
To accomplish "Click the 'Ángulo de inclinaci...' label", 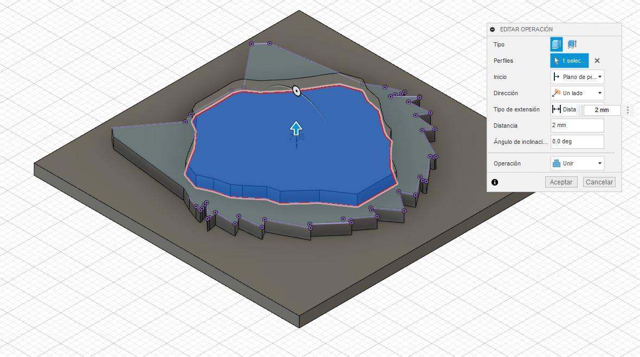I will tap(520, 142).
